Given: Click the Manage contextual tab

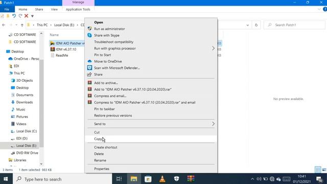Looking at the screenshot, I should [x=78, y=2].
